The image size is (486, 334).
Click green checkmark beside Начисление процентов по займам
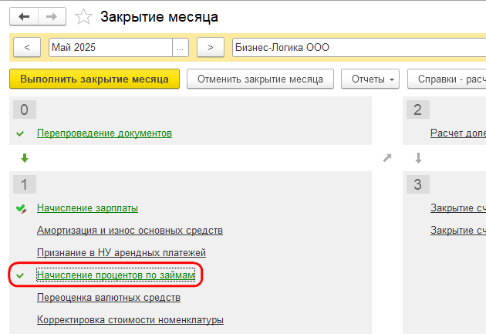pyautogui.click(x=20, y=275)
